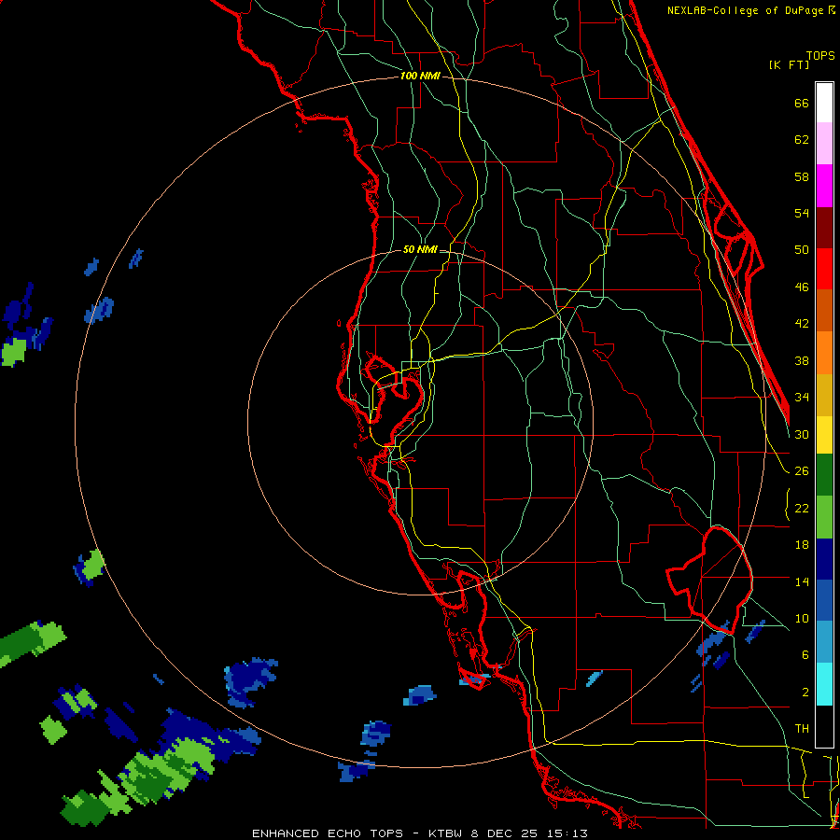The width and height of the screenshot is (840, 840).
Task: Select the legend value '10'
Action: [802, 619]
